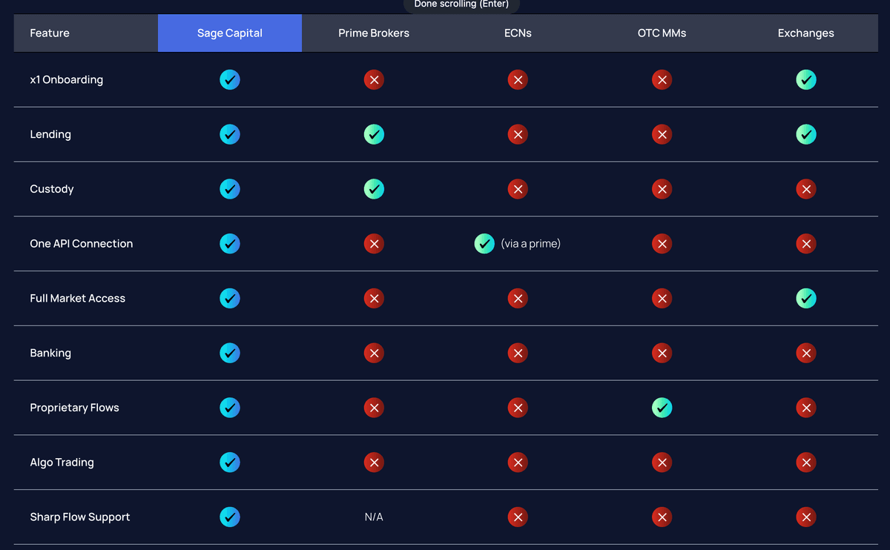This screenshot has height=550, width=890.
Task: Click Exchanges cross icon in Banking row
Action: coord(806,353)
